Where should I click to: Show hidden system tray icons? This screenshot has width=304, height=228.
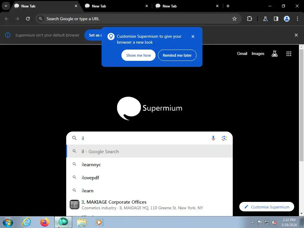(252, 222)
